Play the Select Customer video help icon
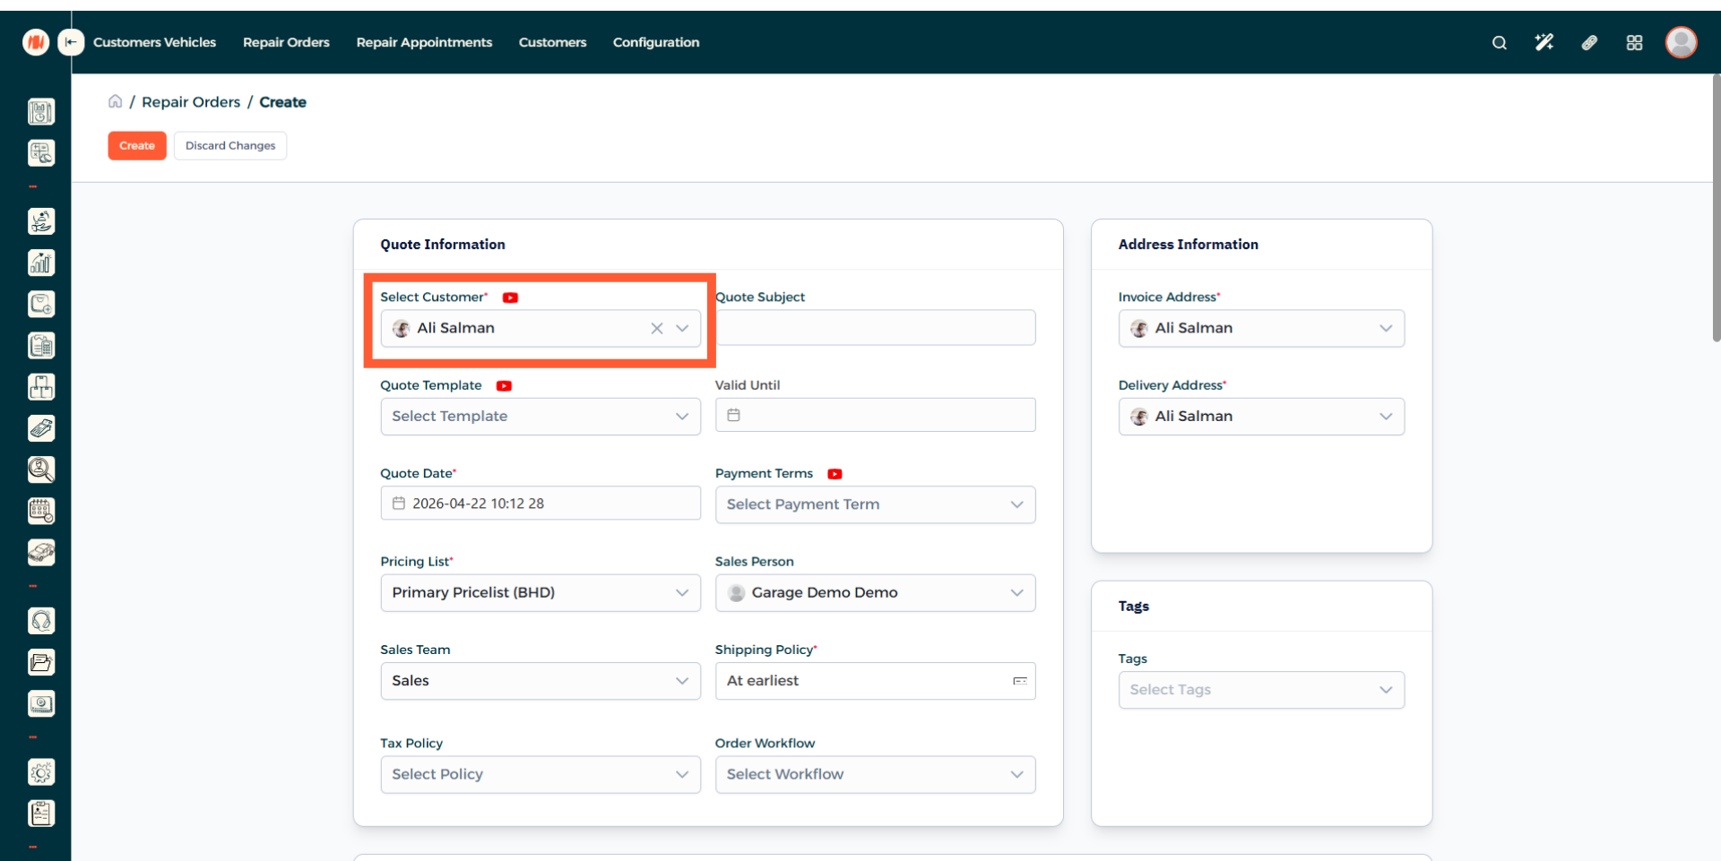This screenshot has width=1721, height=861. tap(510, 297)
